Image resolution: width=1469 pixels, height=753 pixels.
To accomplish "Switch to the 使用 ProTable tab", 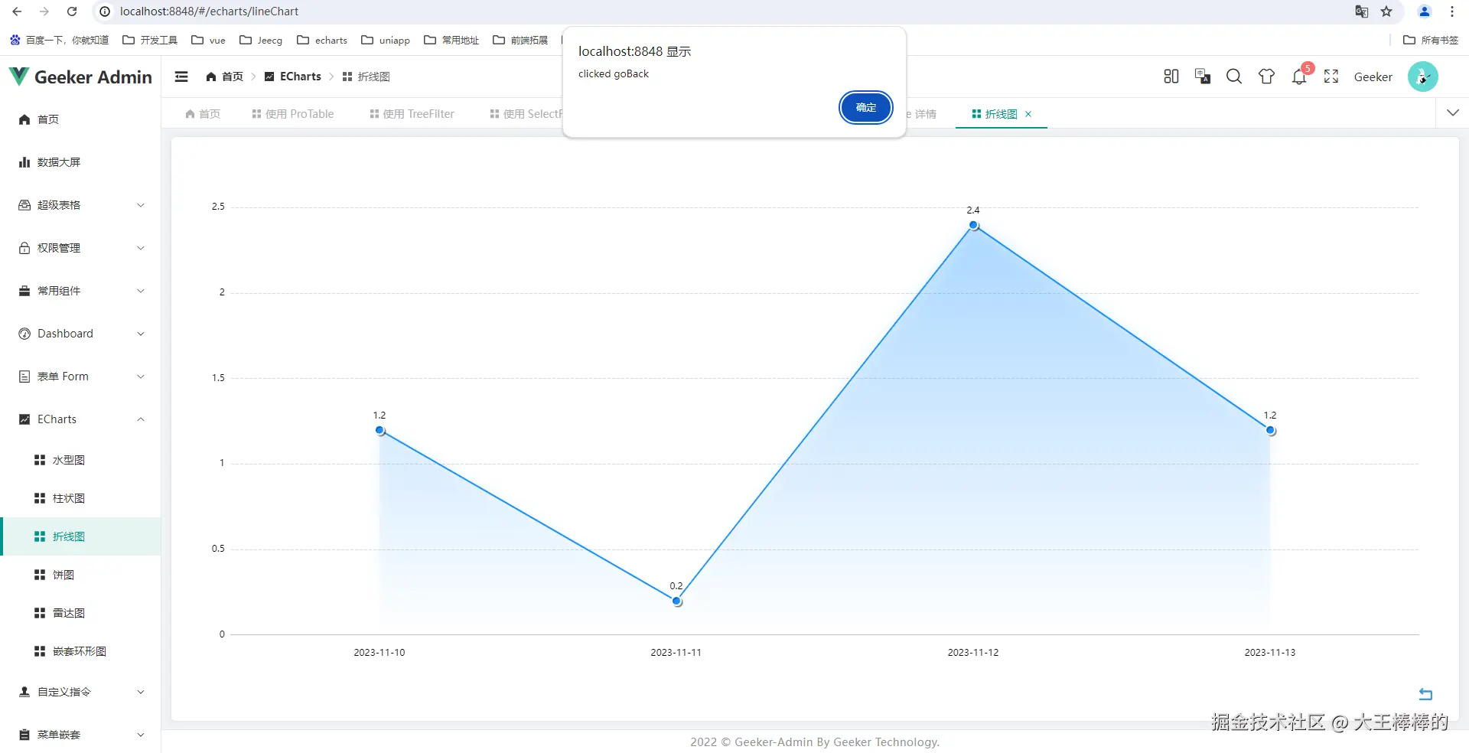I will pyautogui.click(x=293, y=114).
